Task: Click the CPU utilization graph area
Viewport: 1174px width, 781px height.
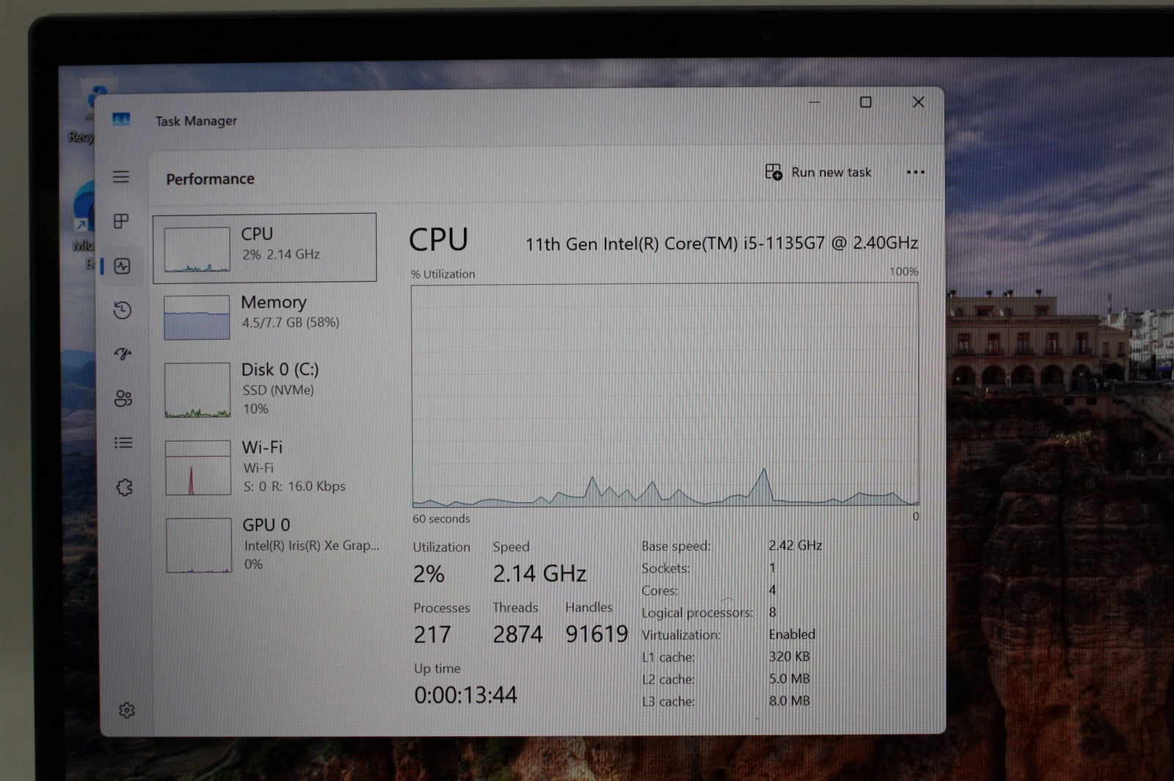Action: [x=665, y=396]
